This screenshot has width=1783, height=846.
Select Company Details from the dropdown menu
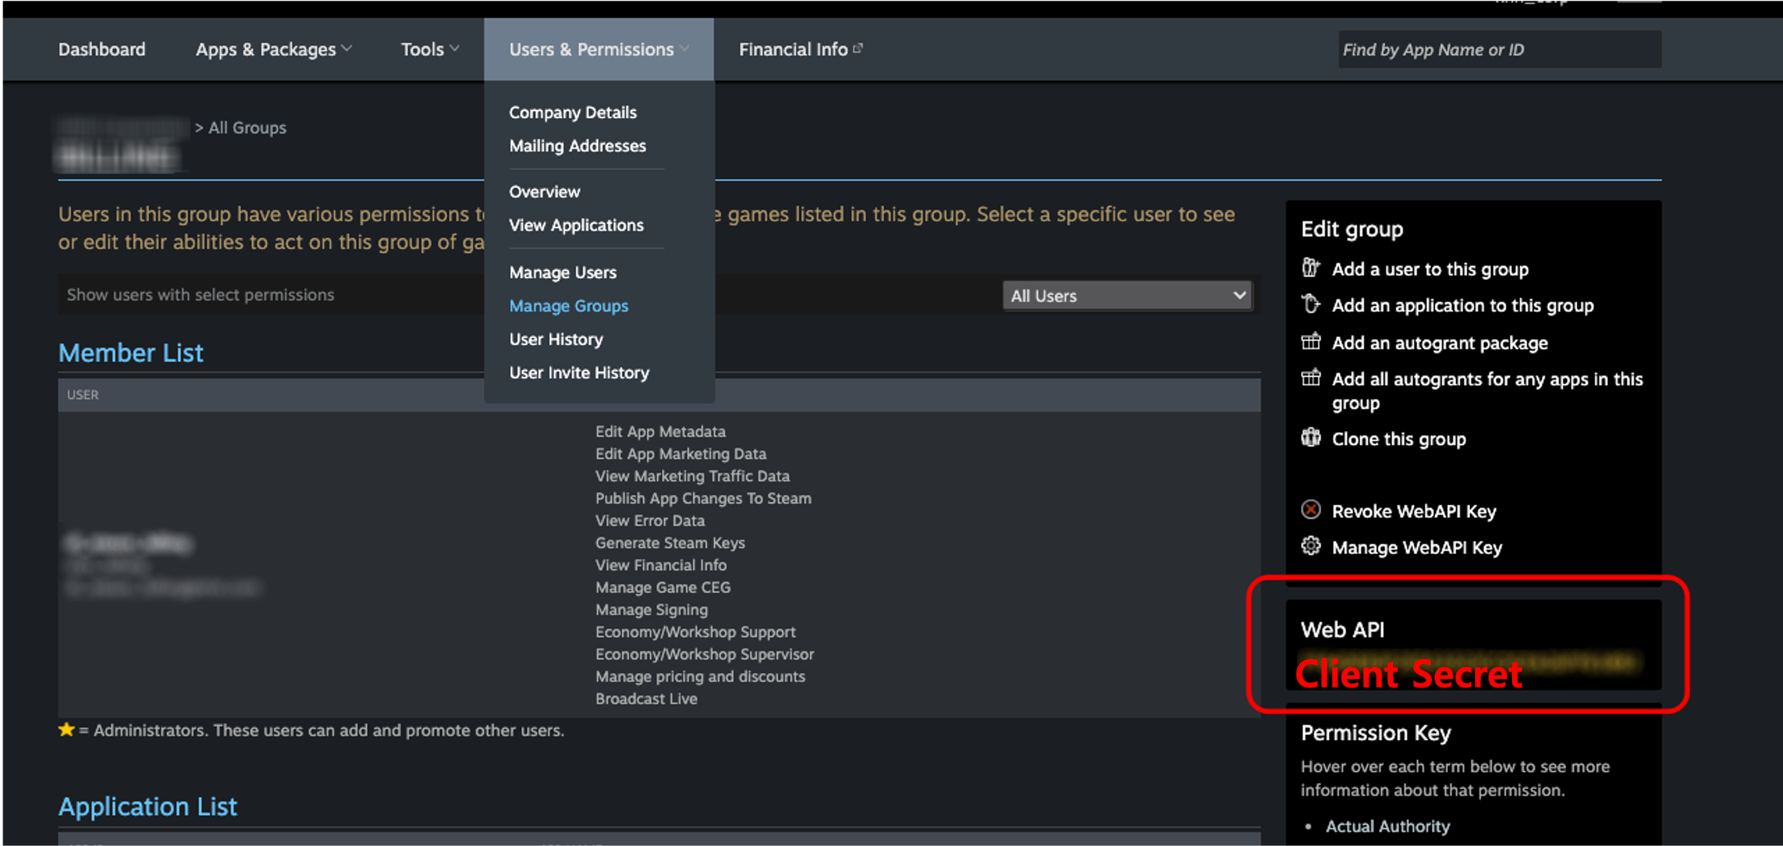tap(573, 112)
